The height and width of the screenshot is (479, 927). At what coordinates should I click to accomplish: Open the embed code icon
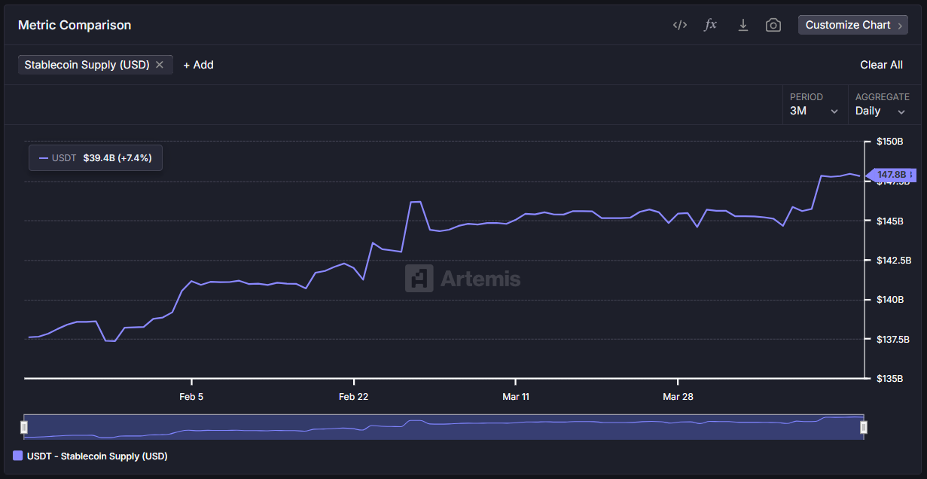click(x=679, y=25)
